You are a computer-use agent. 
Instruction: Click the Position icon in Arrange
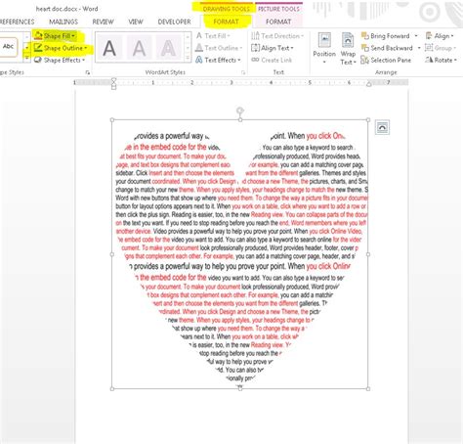324,41
